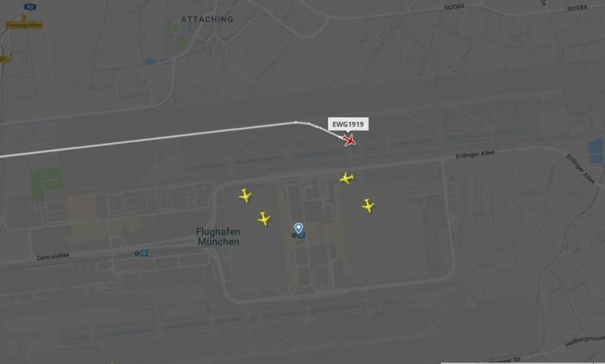Click the easternmost yellow aircraft on the apron

click(x=368, y=206)
